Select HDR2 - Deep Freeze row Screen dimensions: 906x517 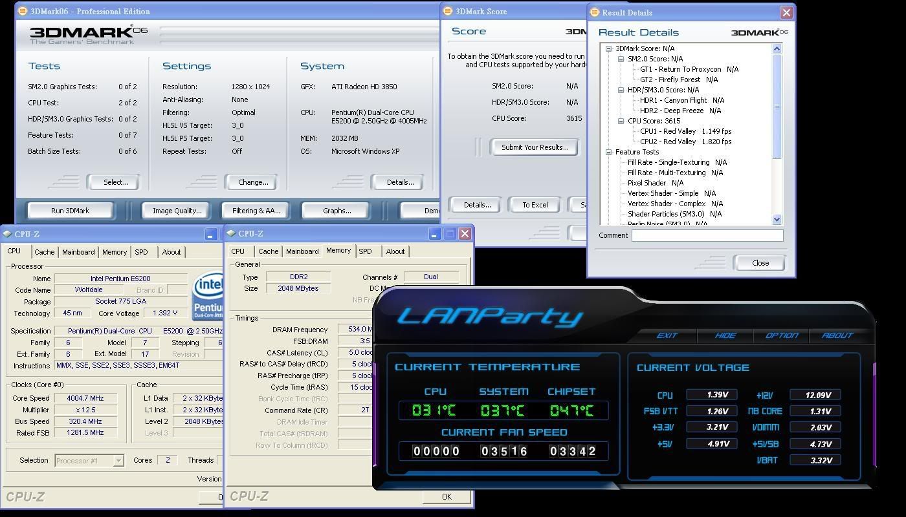[x=680, y=111]
